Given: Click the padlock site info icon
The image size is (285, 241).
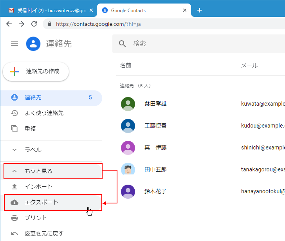Looking at the screenshot, I should (50, 24).
